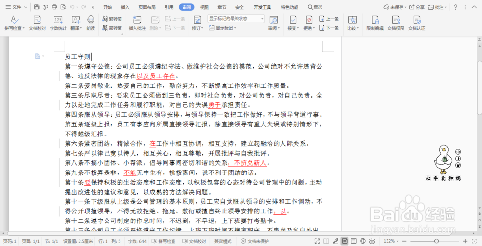Switch to the 插入 tab

point(125,7)
